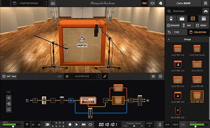
Task: Click the record button
Action: (x=70, y=125)
